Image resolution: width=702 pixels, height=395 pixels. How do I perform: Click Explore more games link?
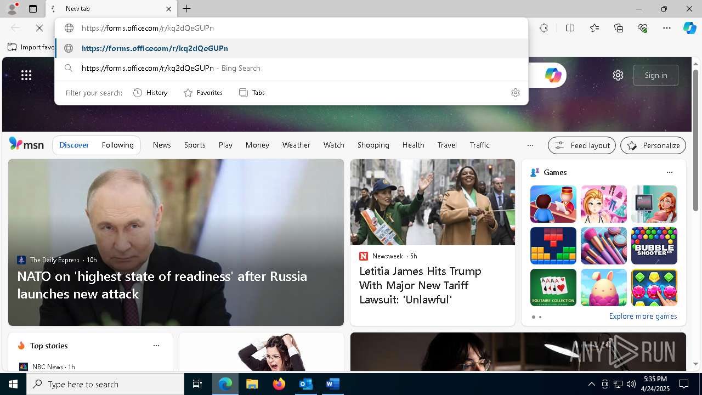643,316
